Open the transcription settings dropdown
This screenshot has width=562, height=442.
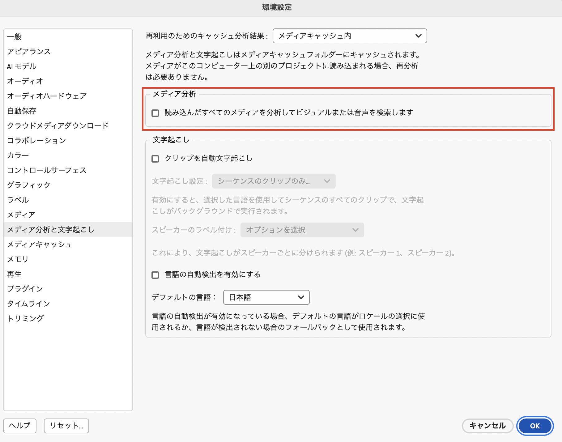pos(273,181)
